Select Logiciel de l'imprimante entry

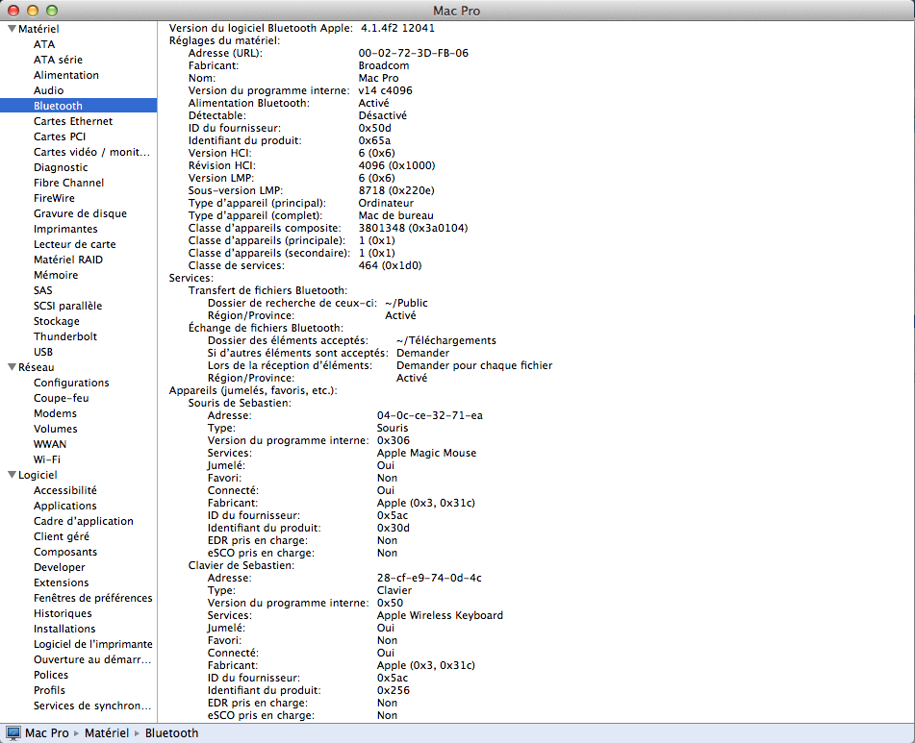click(x=92, y=644)
